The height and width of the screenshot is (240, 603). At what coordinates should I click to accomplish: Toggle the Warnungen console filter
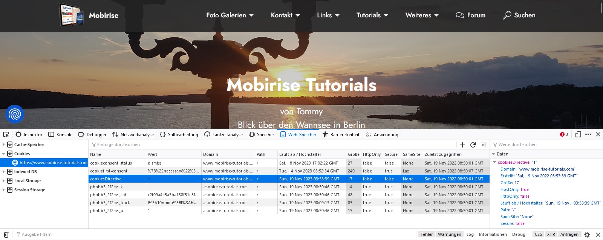(x=449, y=234)
